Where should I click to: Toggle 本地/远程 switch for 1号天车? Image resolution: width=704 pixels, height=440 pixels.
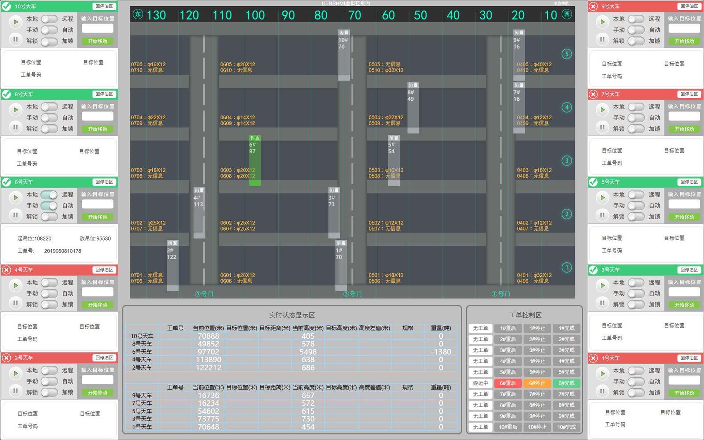[x=636, y=370]
